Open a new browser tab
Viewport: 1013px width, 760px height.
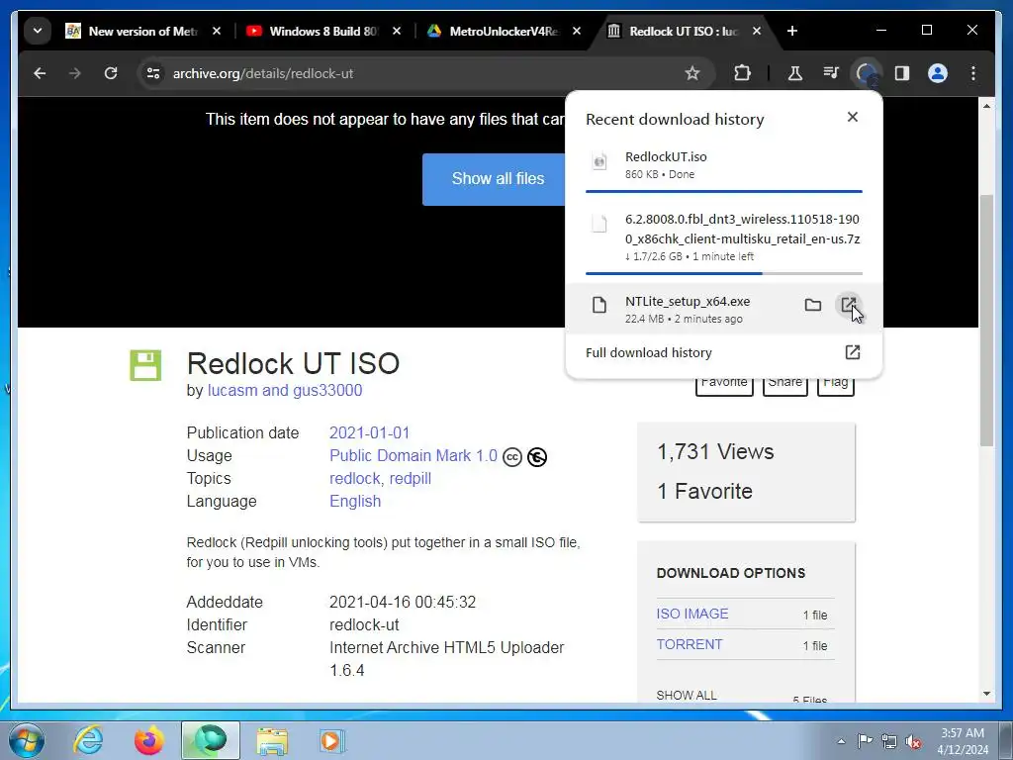coord(792,31)
